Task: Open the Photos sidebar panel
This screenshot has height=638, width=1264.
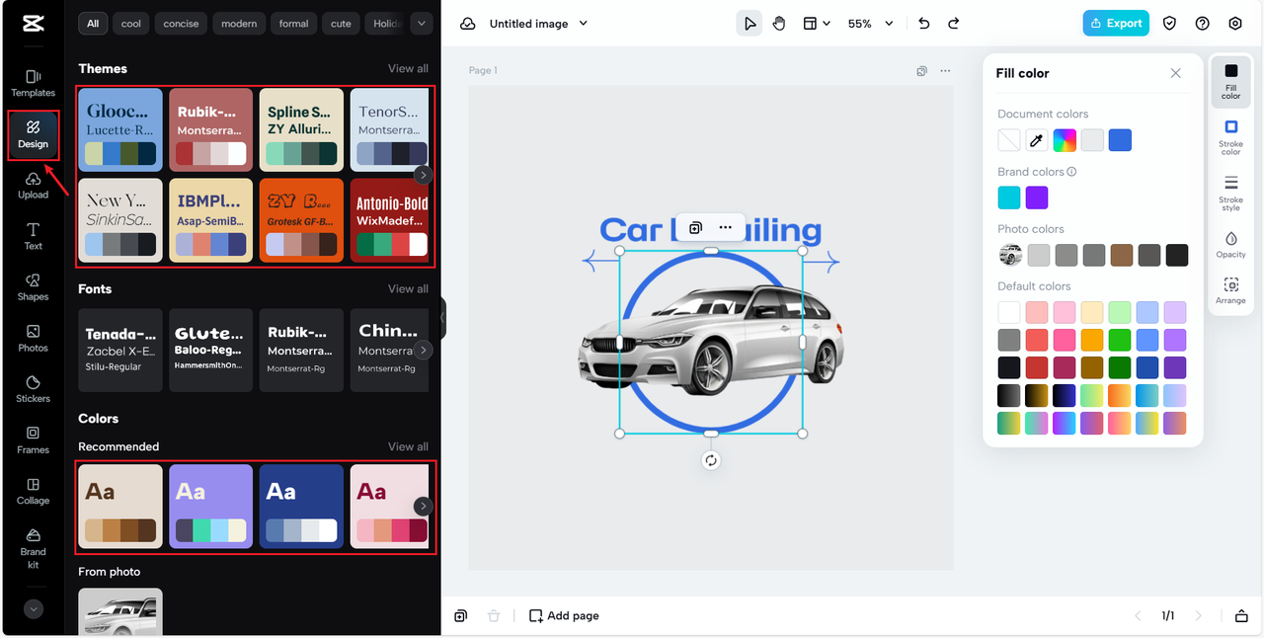Action: 33,339
